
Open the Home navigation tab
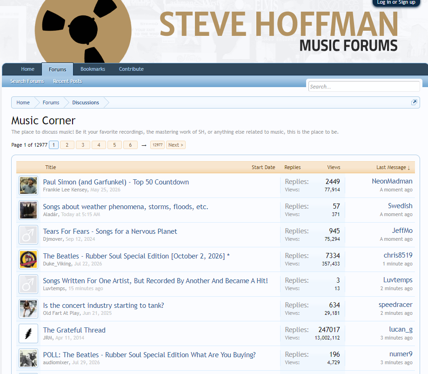28,69
